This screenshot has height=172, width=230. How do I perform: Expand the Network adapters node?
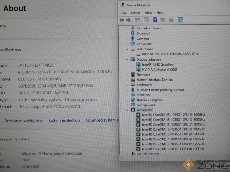(x=127, y=100)
